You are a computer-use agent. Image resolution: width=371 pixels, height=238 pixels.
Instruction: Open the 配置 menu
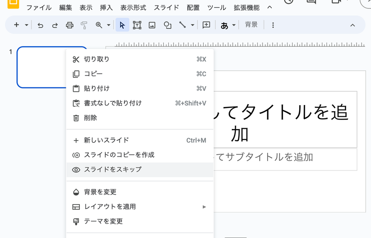point(193,7)
